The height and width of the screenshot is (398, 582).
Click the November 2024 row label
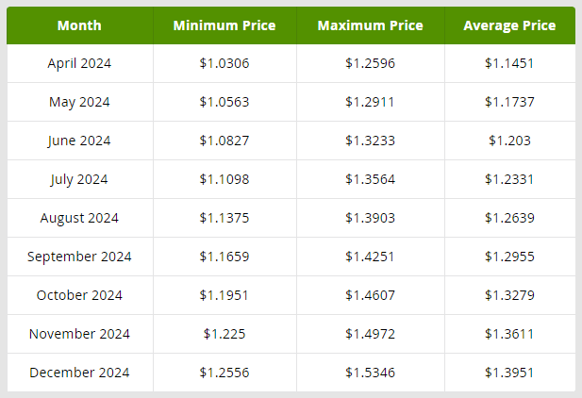coord(79,334)
